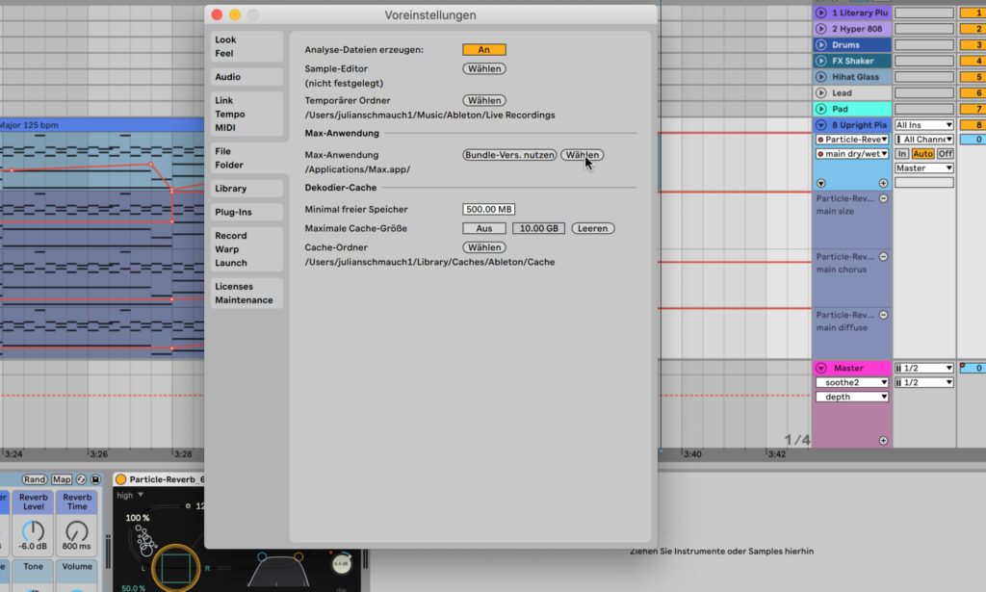Toggle track 8 activator button
This screenshot has height=592, width=986.
coord(973,125)
